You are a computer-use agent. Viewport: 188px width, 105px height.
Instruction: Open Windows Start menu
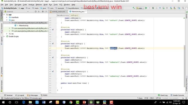click(3, 102)
